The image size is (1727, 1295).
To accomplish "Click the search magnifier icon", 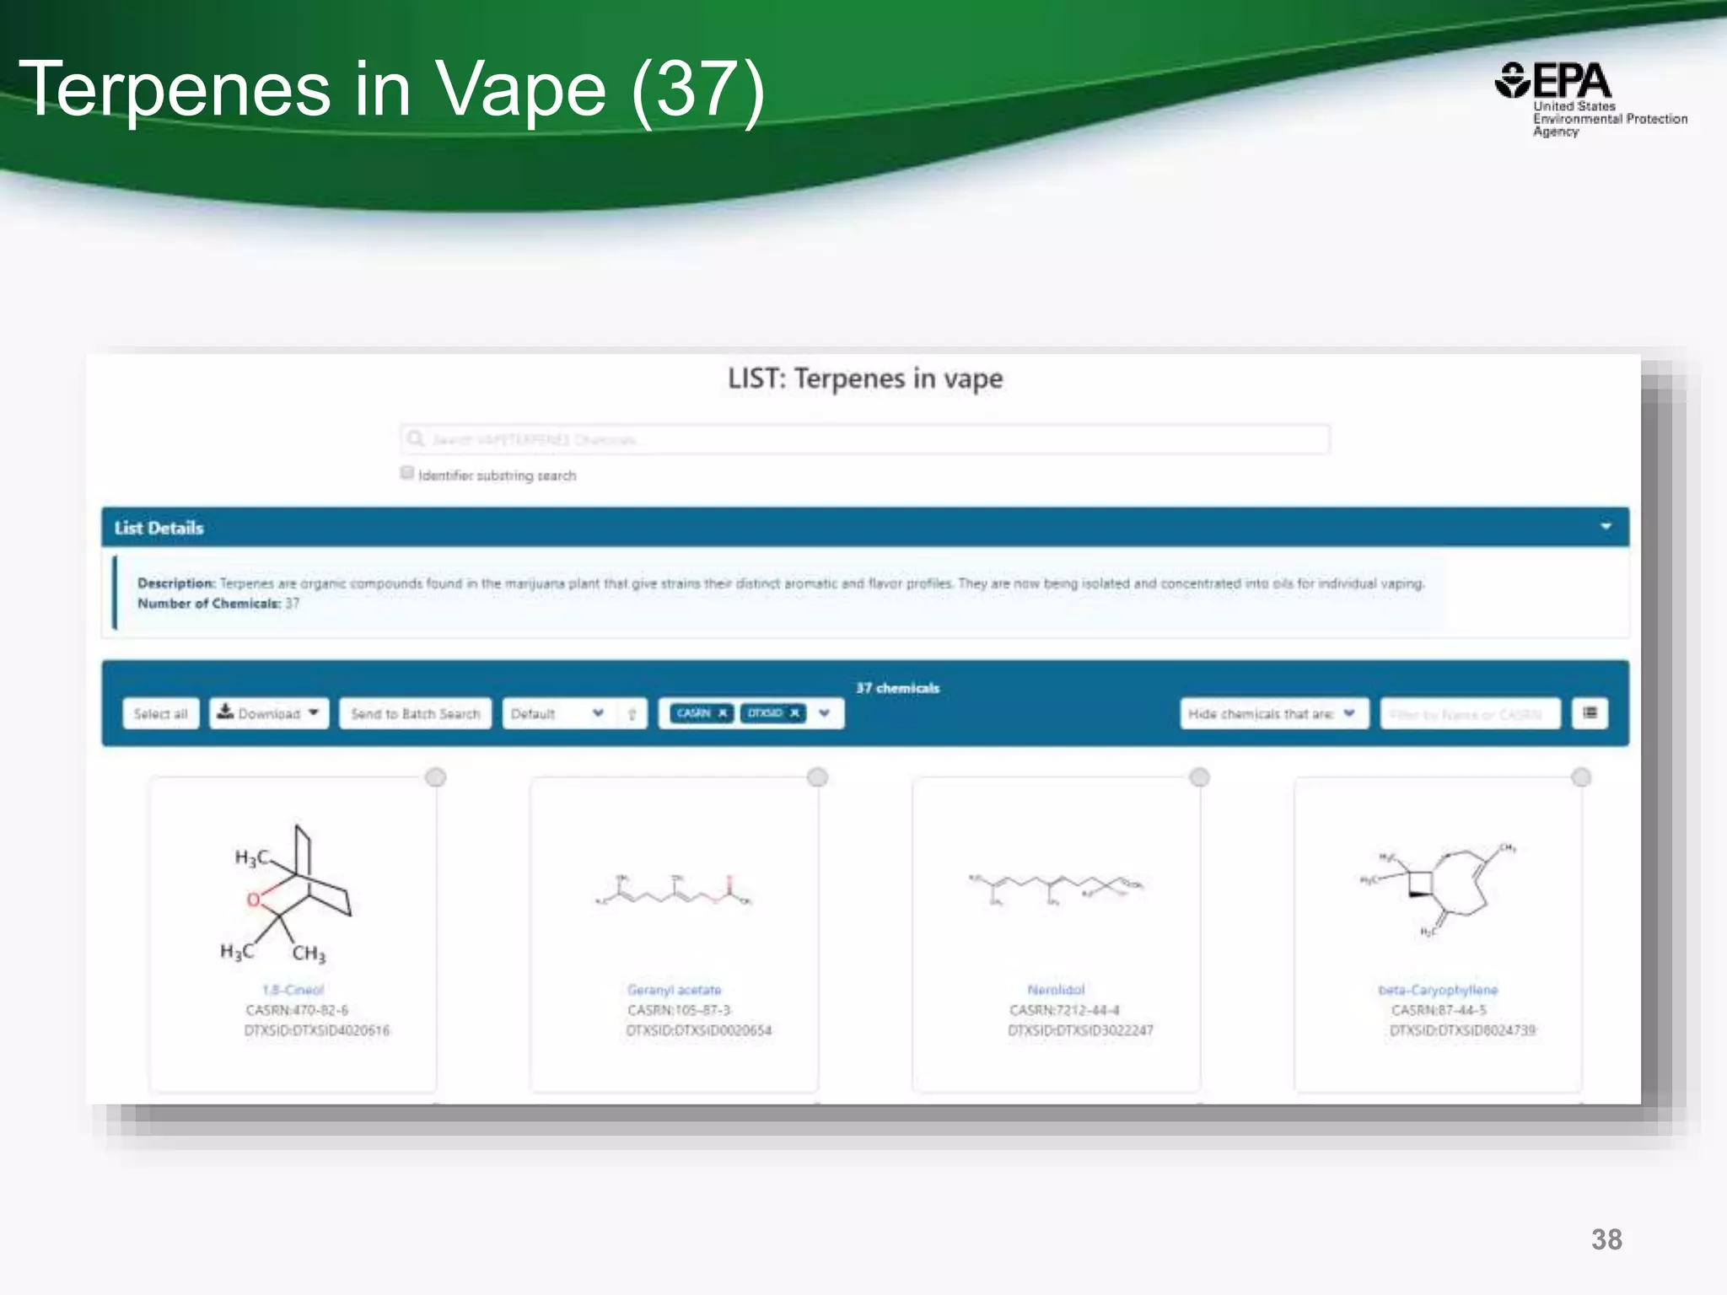I will pyautogui.click(x=415, y=438).
